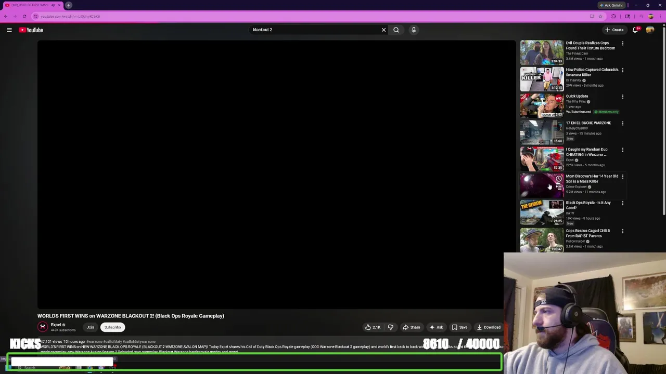
Task: Open options for 'Cops Rescue Caged CHILD' video
Action: tap(622, 231)
